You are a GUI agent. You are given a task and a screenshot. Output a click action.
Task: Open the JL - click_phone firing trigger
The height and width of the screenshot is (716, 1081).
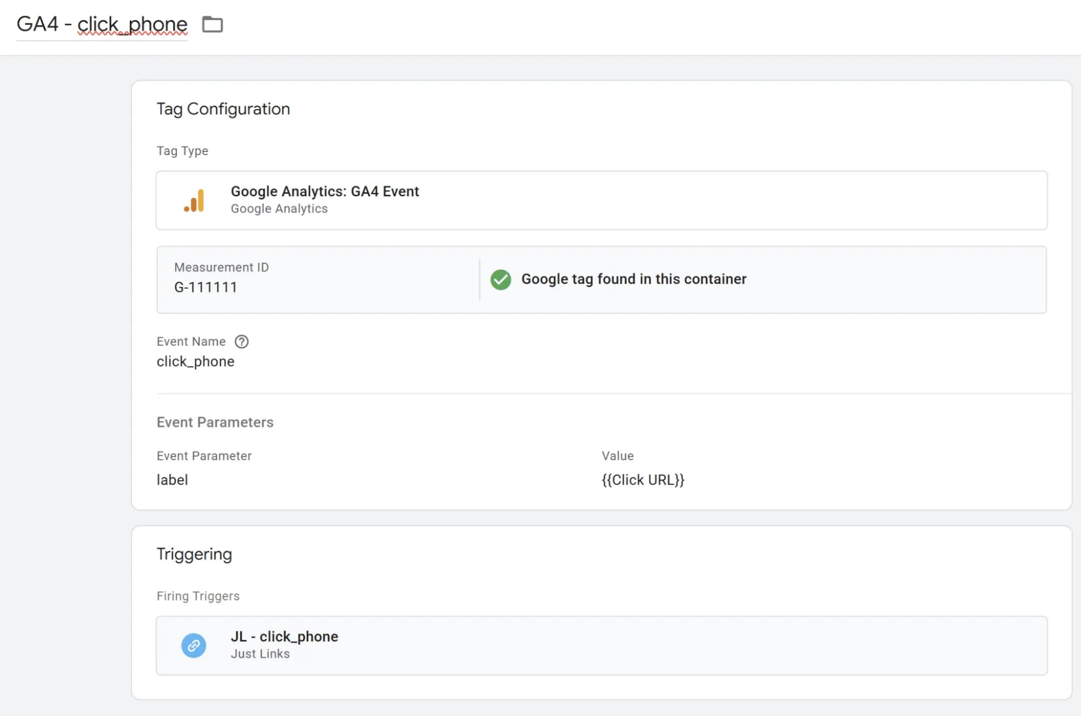284,637
